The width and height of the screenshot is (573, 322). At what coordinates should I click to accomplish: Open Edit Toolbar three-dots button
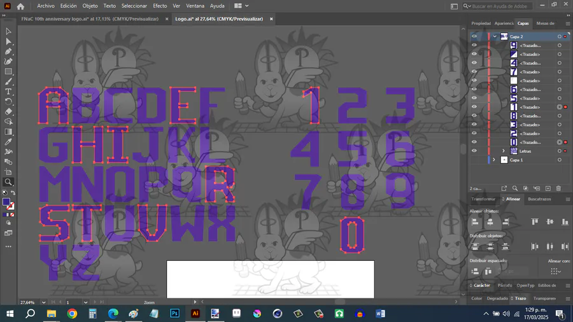click(x=8, y=247)
